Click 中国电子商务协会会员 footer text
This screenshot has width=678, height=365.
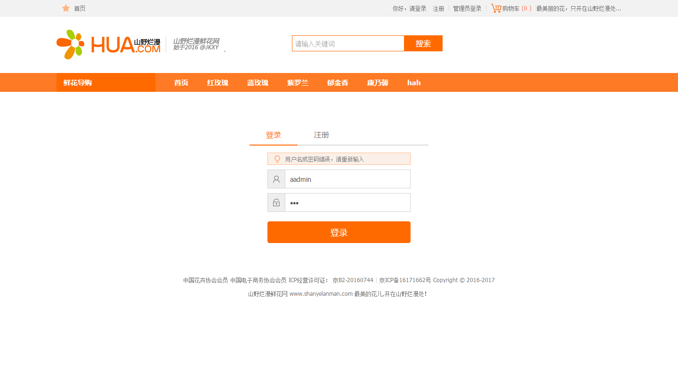pos(258,280)
